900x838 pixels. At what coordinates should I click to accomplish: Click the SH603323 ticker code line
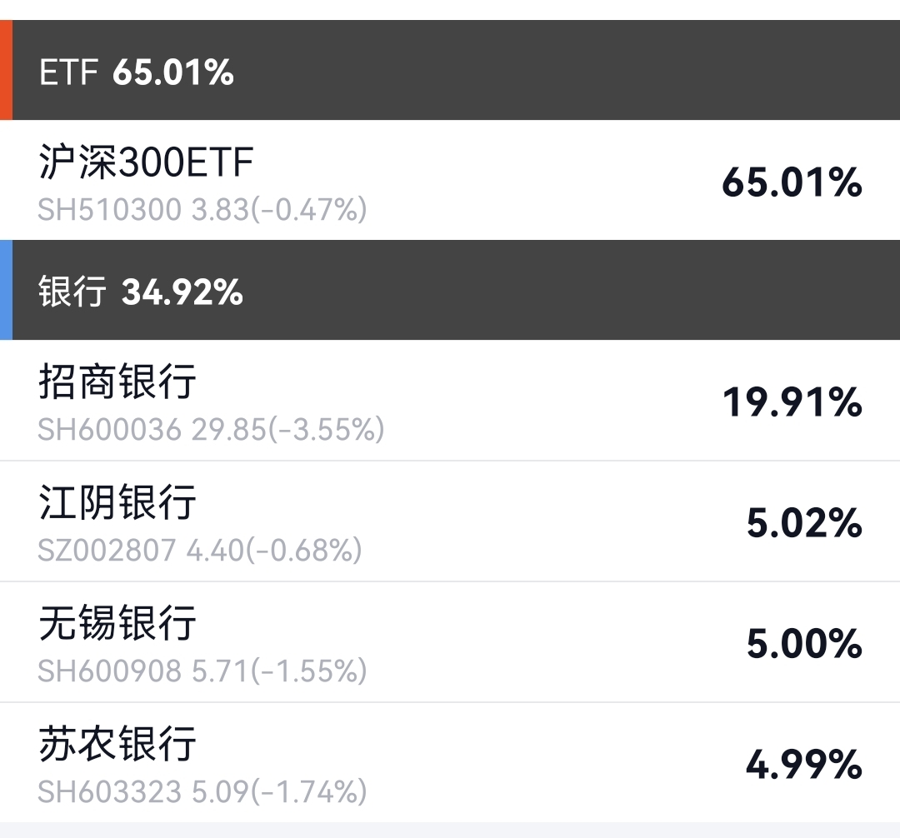[202, 791]
